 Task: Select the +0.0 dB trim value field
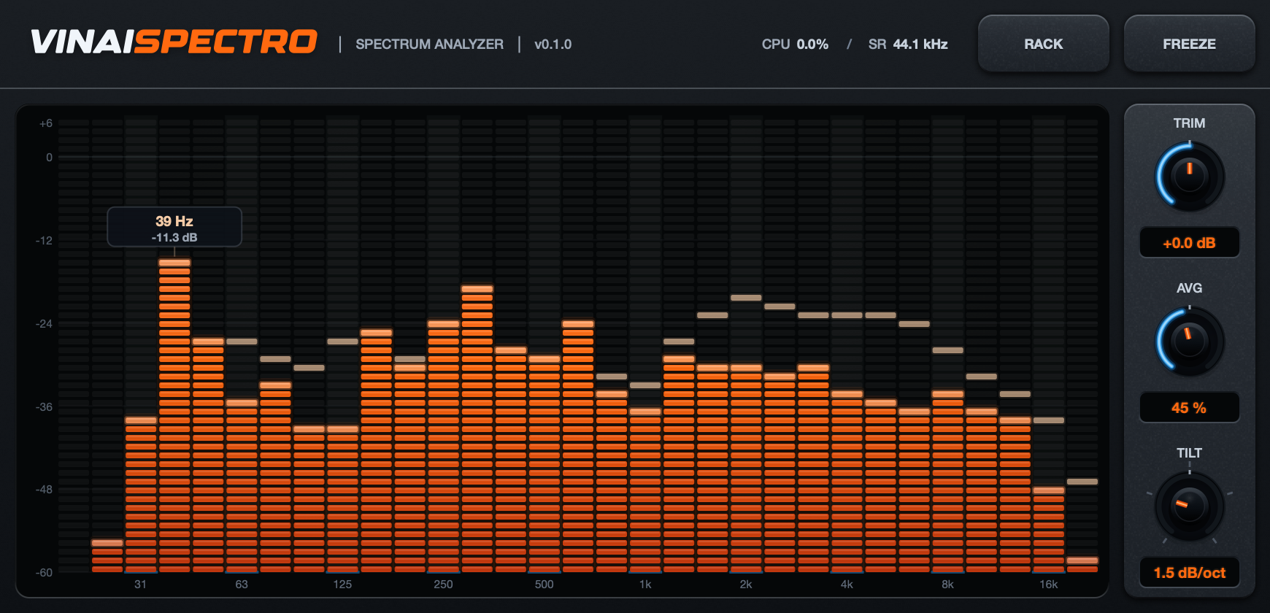1189,243
